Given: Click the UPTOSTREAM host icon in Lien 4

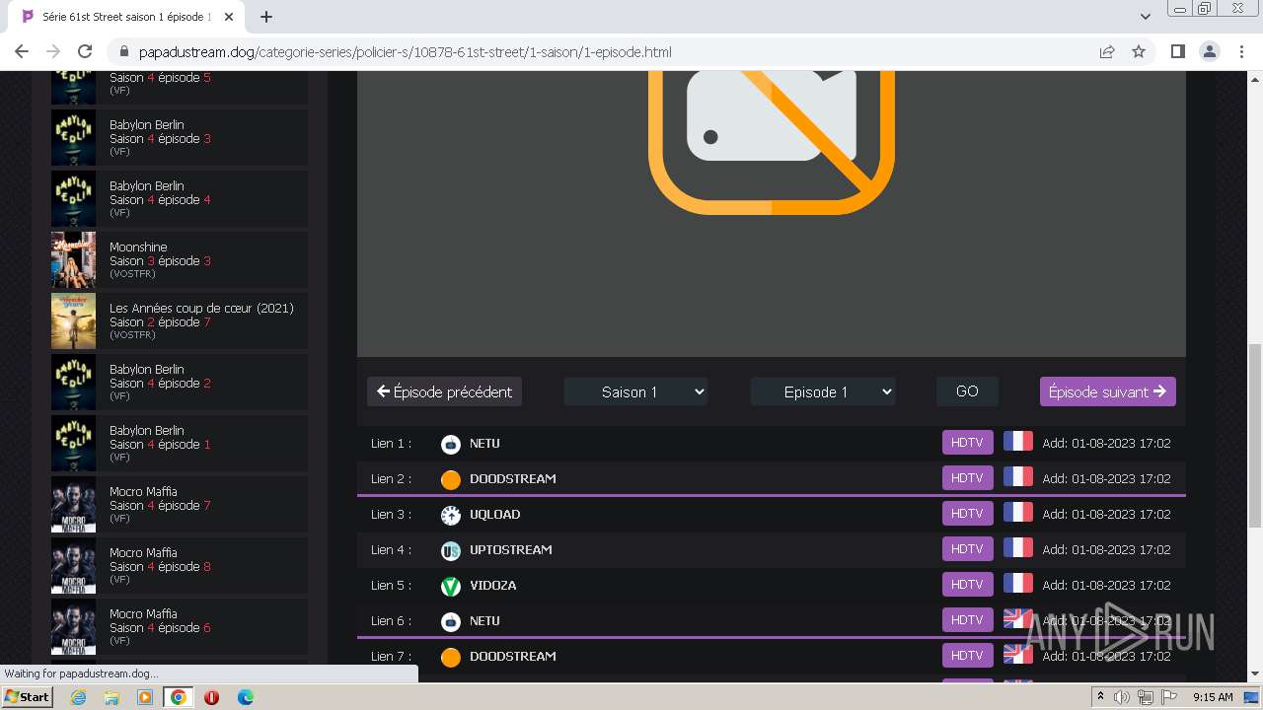Looking at the screenshot, I should tap(451, 550).
